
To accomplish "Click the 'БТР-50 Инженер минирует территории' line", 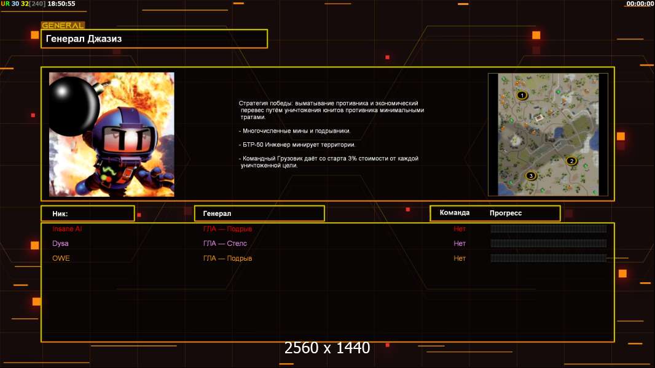I will (297, 145).
